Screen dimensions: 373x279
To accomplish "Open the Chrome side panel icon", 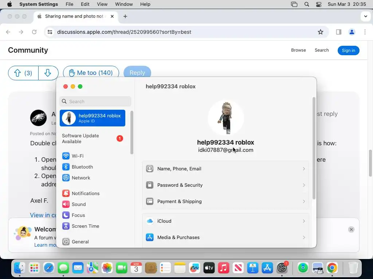I will click(x=338, y=32).
